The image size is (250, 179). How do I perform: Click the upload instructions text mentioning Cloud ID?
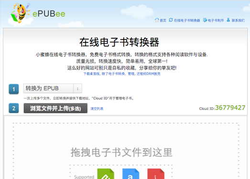pyautogui.click(x=79, y=98)
